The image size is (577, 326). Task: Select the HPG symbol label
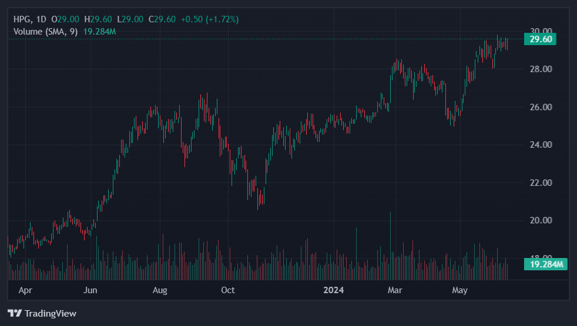point(22,19)
